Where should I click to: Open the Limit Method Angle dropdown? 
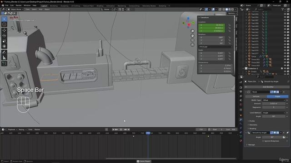tap(274, 113)
